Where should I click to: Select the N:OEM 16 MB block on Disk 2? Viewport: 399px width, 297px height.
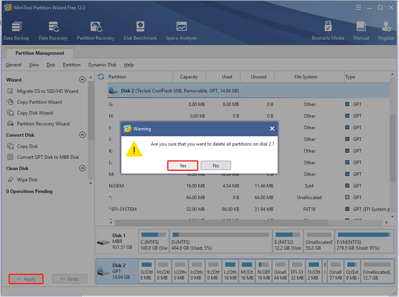263,271
